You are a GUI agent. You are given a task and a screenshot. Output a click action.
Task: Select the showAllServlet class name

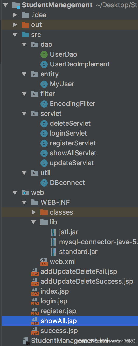[x=73, y=153]
